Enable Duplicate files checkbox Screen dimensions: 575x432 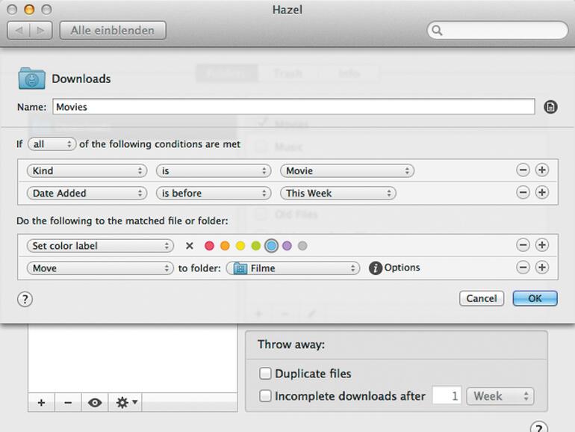pos(265,374)
